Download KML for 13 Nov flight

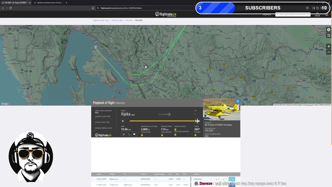click(218, 179)
